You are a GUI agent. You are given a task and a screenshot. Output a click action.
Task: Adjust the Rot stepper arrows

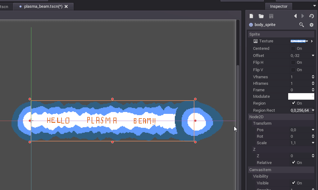(x=313, y=136)
